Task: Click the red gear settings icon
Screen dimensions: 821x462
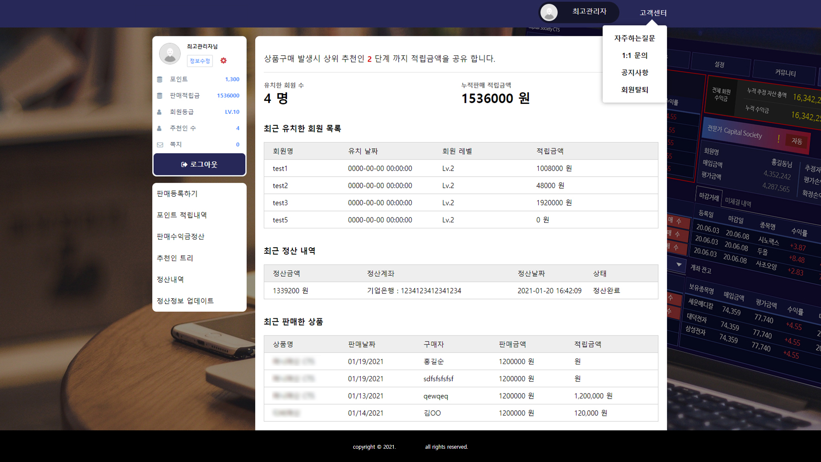Action: pyautogui.click(x=223, y=61)
